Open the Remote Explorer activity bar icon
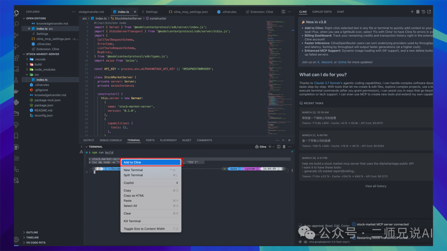Image resolution: width=447 pixels, height=251 pixels. tap(17, 69)
